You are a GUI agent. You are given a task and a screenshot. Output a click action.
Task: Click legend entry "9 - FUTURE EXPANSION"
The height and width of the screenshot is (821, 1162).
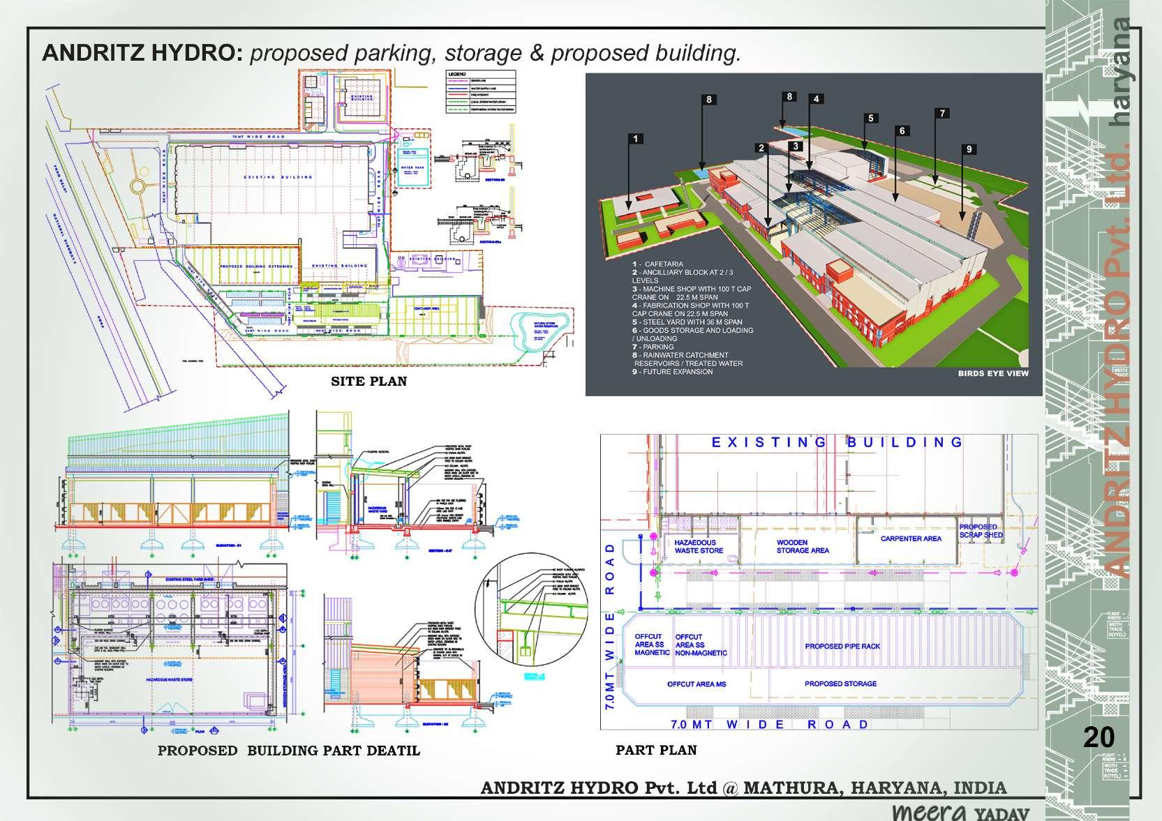pos(672,372)
